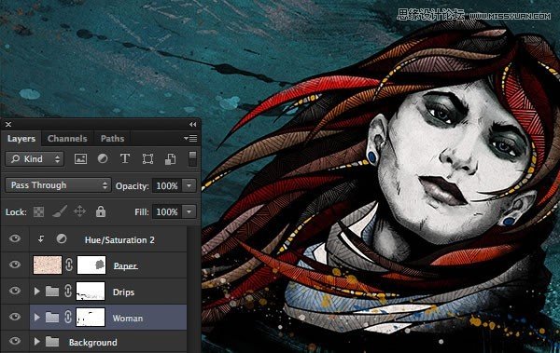Select the Paper layer name

tap(125, 265)
